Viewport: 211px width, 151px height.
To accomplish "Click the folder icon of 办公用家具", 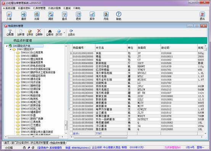I will 18,52.
